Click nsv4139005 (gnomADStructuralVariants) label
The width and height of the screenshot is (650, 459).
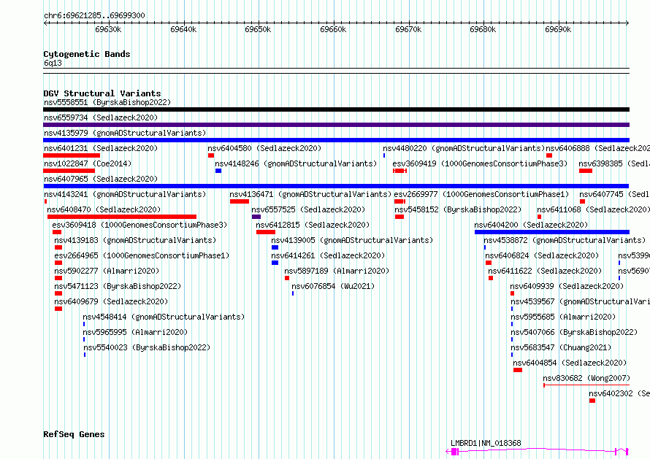point(352,240)
